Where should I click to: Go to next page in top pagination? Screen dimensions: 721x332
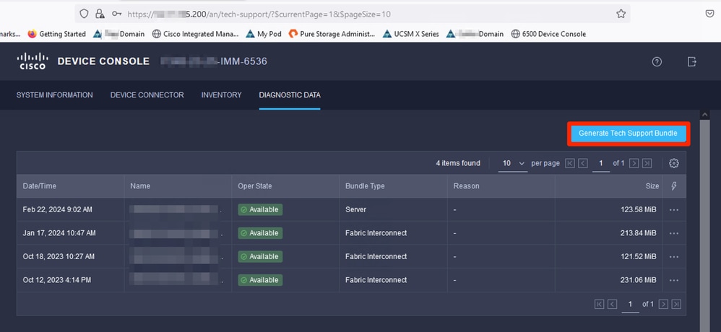click(x=634, y=163)
